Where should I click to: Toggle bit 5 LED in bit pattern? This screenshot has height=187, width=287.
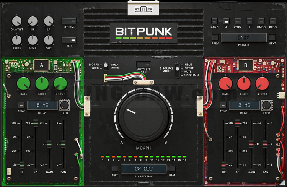[x=124, y=157]
